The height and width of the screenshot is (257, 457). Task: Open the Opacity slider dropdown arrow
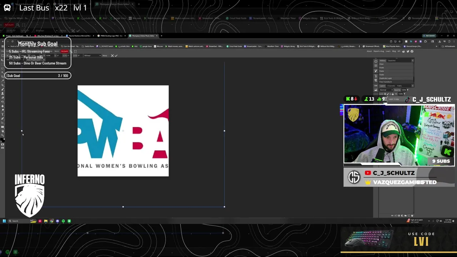pos(408,90)
